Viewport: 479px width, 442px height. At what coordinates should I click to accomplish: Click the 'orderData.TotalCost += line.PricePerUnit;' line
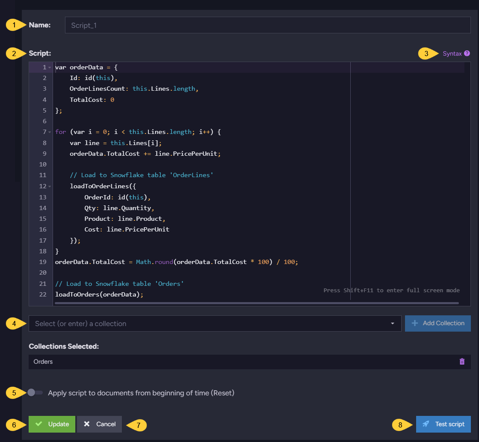point(145,154)
